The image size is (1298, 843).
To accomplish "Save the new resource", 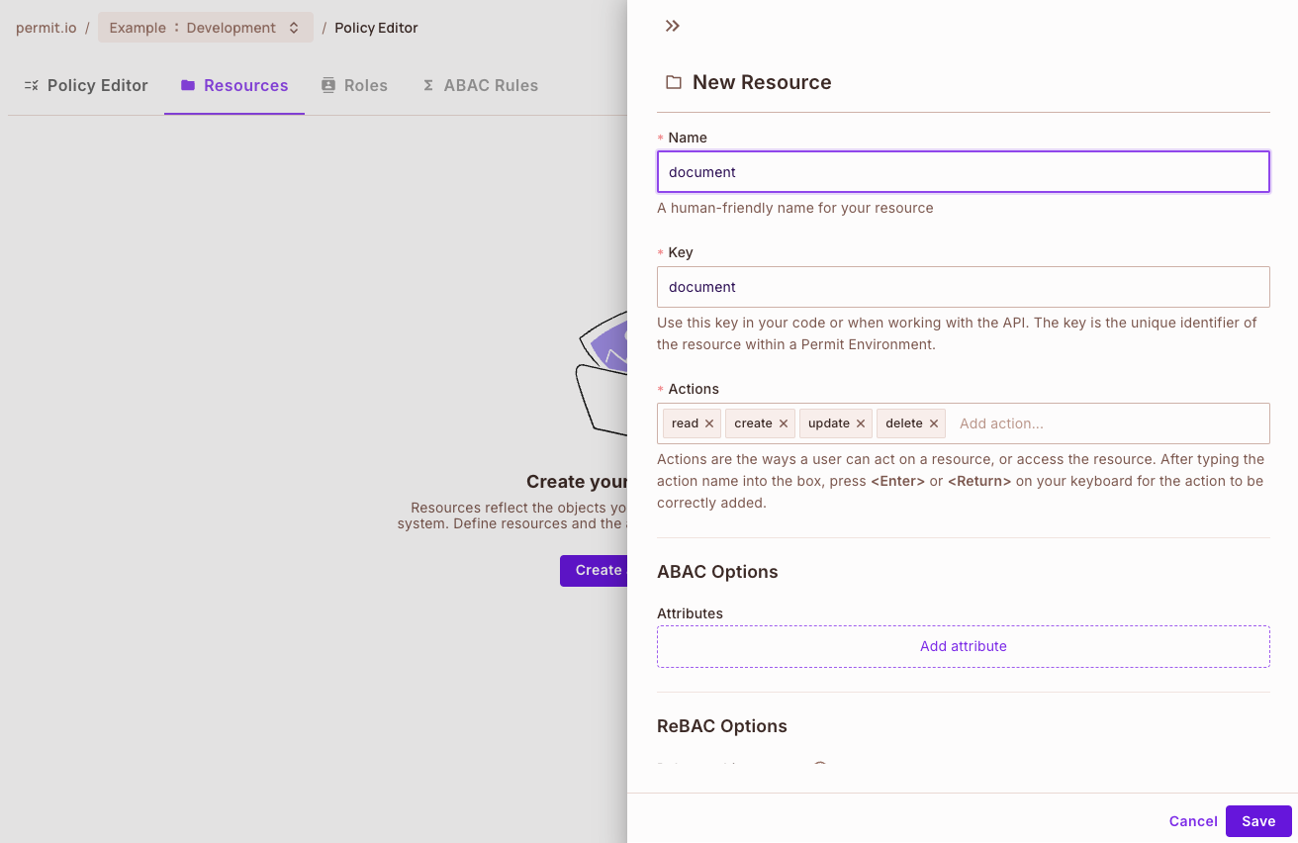I will coord(1257,821).
